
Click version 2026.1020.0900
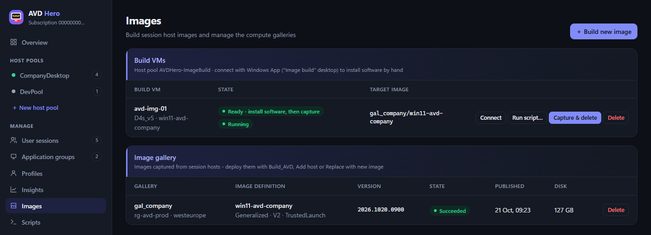[x=381, y=210]
